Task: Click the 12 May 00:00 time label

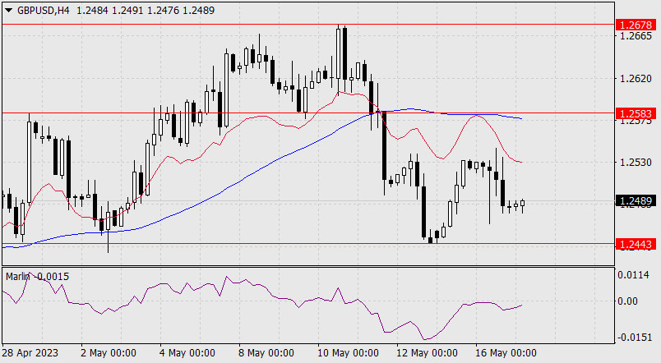Action: coord(427,352)
